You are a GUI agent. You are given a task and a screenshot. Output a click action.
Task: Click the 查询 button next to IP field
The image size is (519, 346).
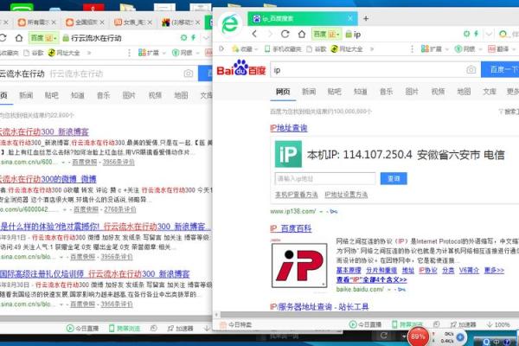(x=394, y=179)
